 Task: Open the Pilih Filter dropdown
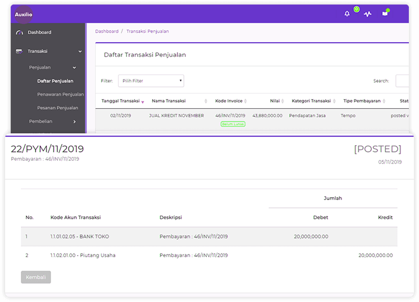tap(151, 81)
